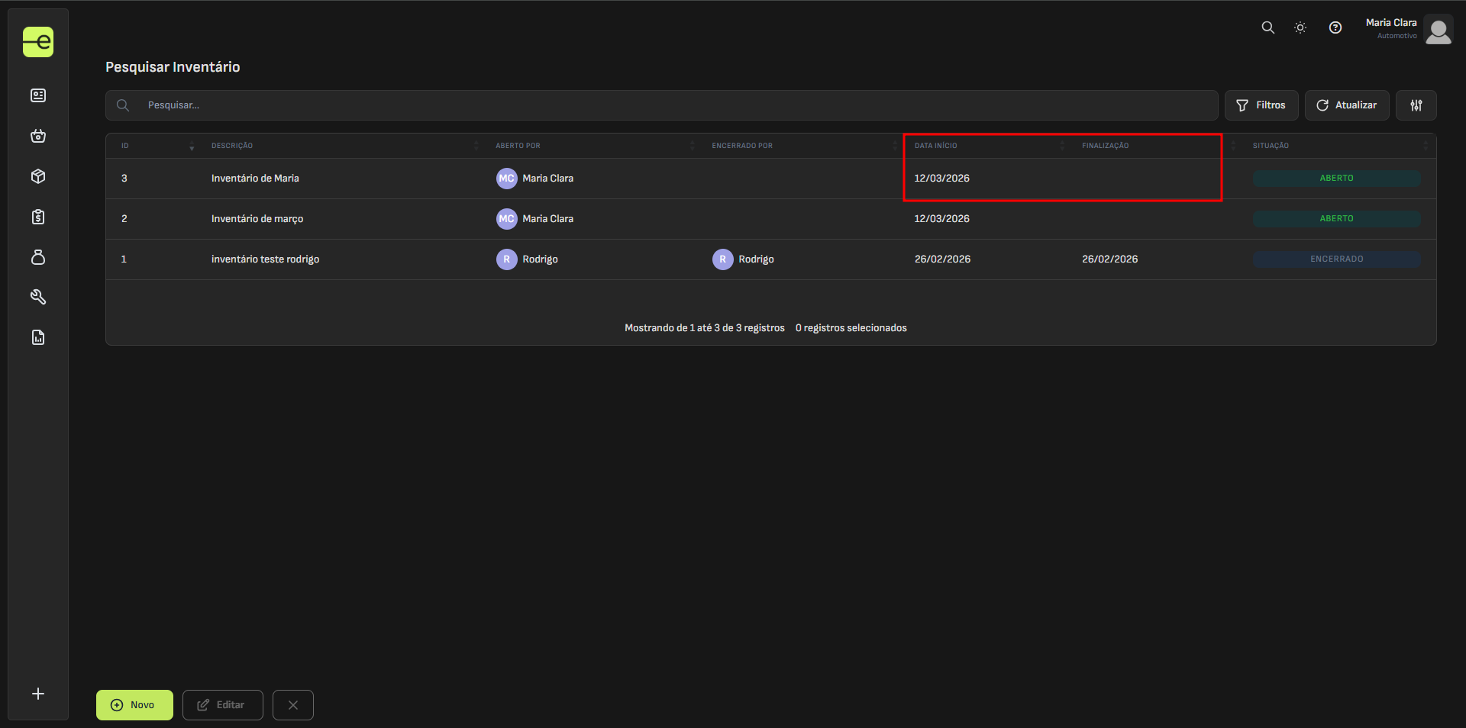
Task: Open help question mark icon
Action: click(x=1335, y=27)
